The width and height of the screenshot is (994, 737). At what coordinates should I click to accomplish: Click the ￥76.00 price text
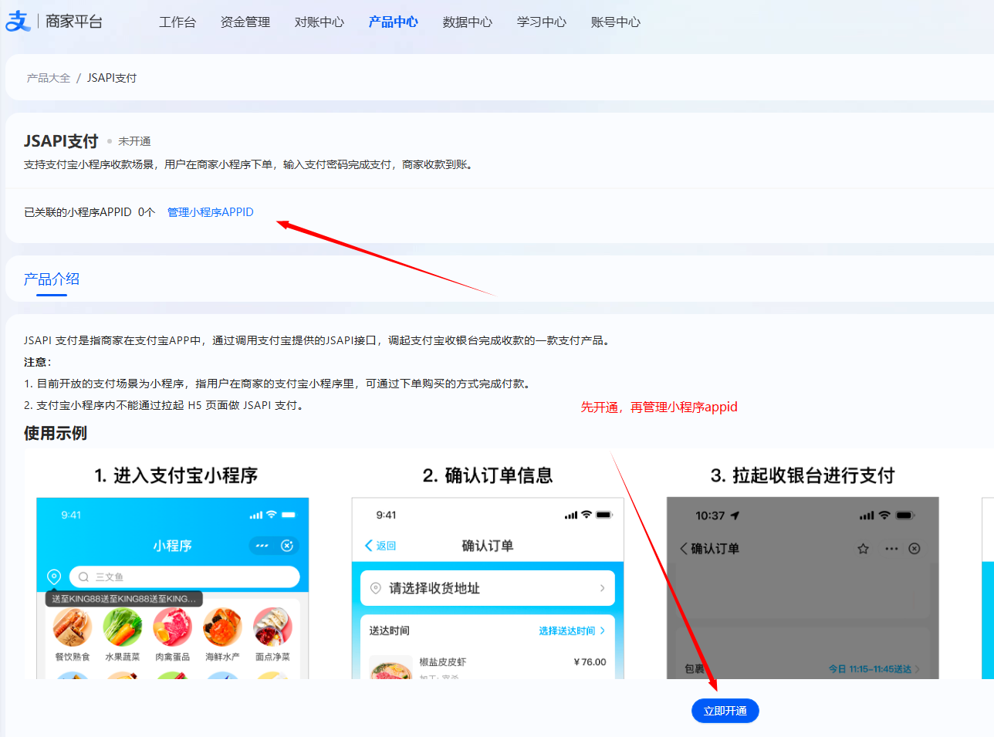click(590, 662)
